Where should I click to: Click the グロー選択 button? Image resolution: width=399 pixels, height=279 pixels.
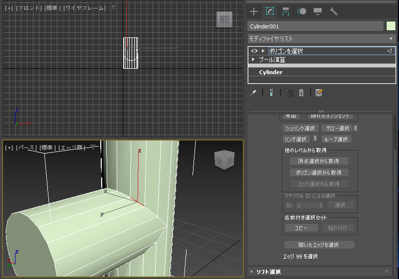(x=337, y=129)
